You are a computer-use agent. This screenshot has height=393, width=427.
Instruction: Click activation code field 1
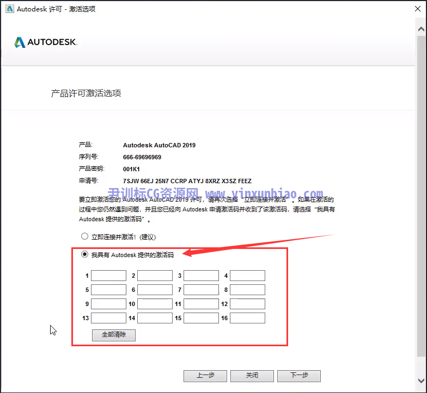[x=109, y=276]
